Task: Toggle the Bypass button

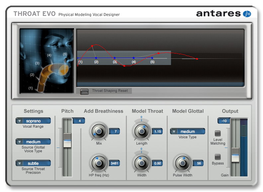Action: coord(218,157)
